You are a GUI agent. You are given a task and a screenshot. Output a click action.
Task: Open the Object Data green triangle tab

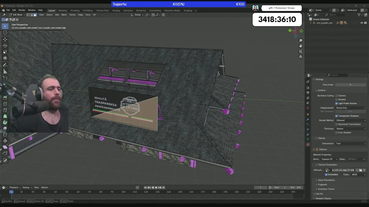(x=308, y=139)
